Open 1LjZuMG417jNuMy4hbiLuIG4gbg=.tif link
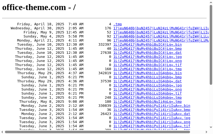 pyautogui.click(x=147, y=94)
